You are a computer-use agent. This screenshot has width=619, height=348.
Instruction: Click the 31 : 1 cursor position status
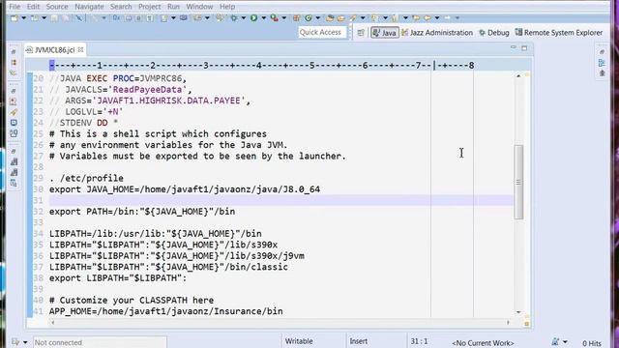(x=419, y=341)
